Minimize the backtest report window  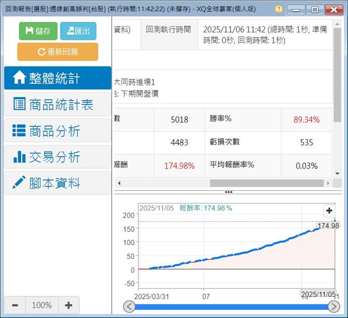click(296, 10)
